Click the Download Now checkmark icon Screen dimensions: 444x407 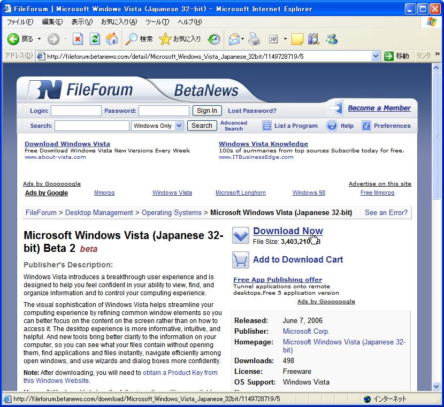(x=240, y=235)
